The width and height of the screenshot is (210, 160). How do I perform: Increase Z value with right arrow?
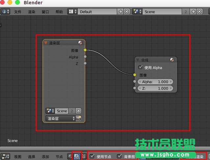pos(171,88)
